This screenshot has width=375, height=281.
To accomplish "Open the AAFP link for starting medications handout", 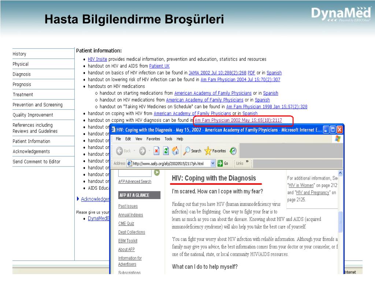I will (x=213, y=93).
